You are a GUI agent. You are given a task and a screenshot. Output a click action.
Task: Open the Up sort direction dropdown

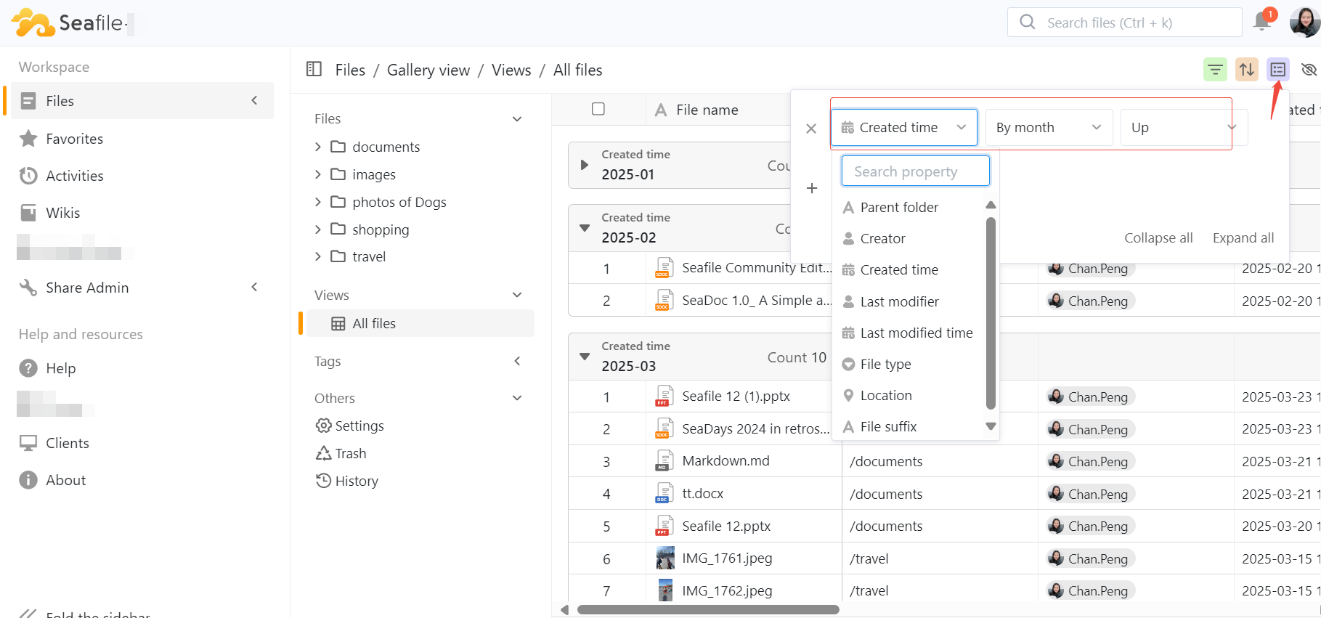point(1182,128)
